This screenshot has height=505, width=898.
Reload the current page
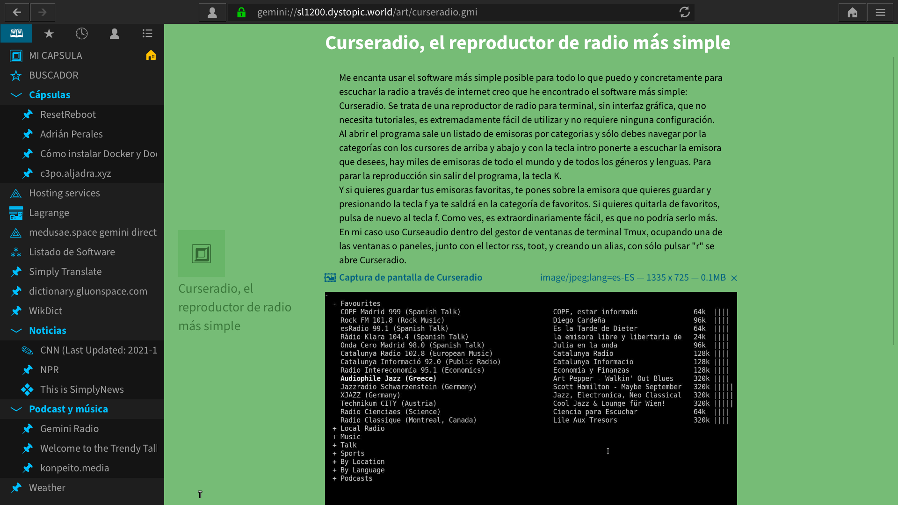click(685, 12)
